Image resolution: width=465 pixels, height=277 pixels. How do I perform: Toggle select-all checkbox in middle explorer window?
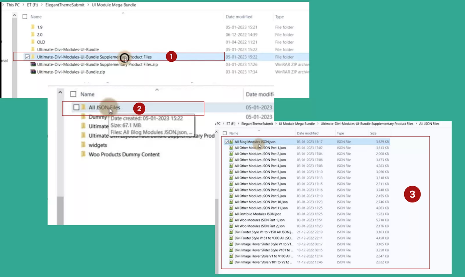point(73,94)
